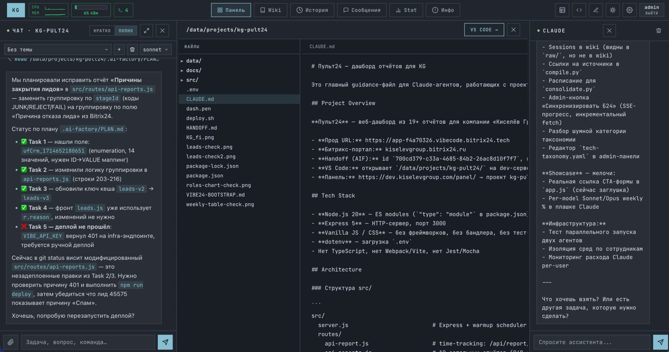Open the Инфо tab

pos(443,10)
